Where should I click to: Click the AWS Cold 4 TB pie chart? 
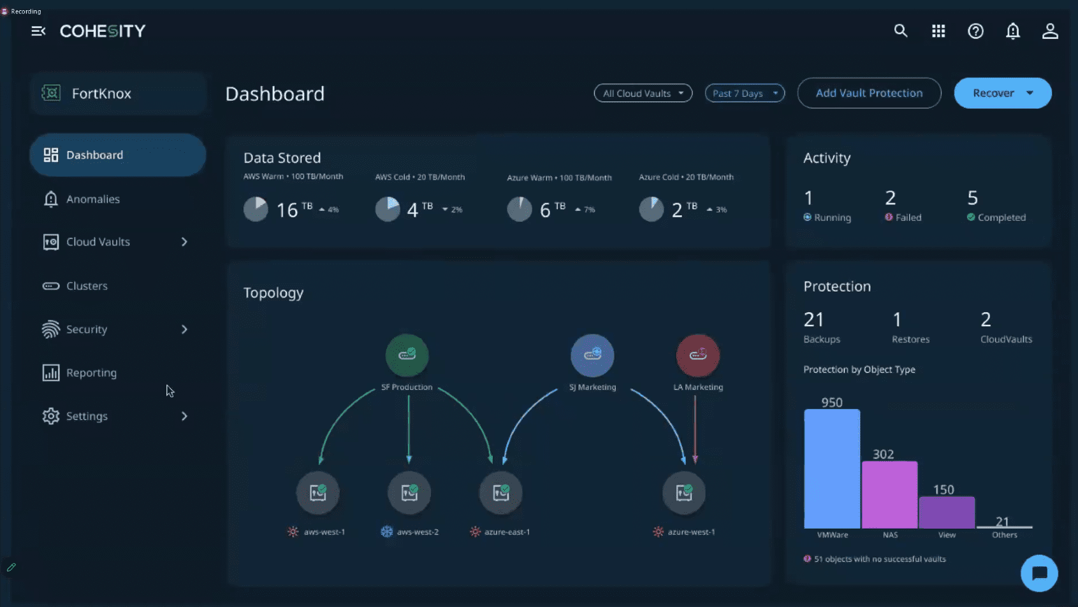[x=387, y=209]
